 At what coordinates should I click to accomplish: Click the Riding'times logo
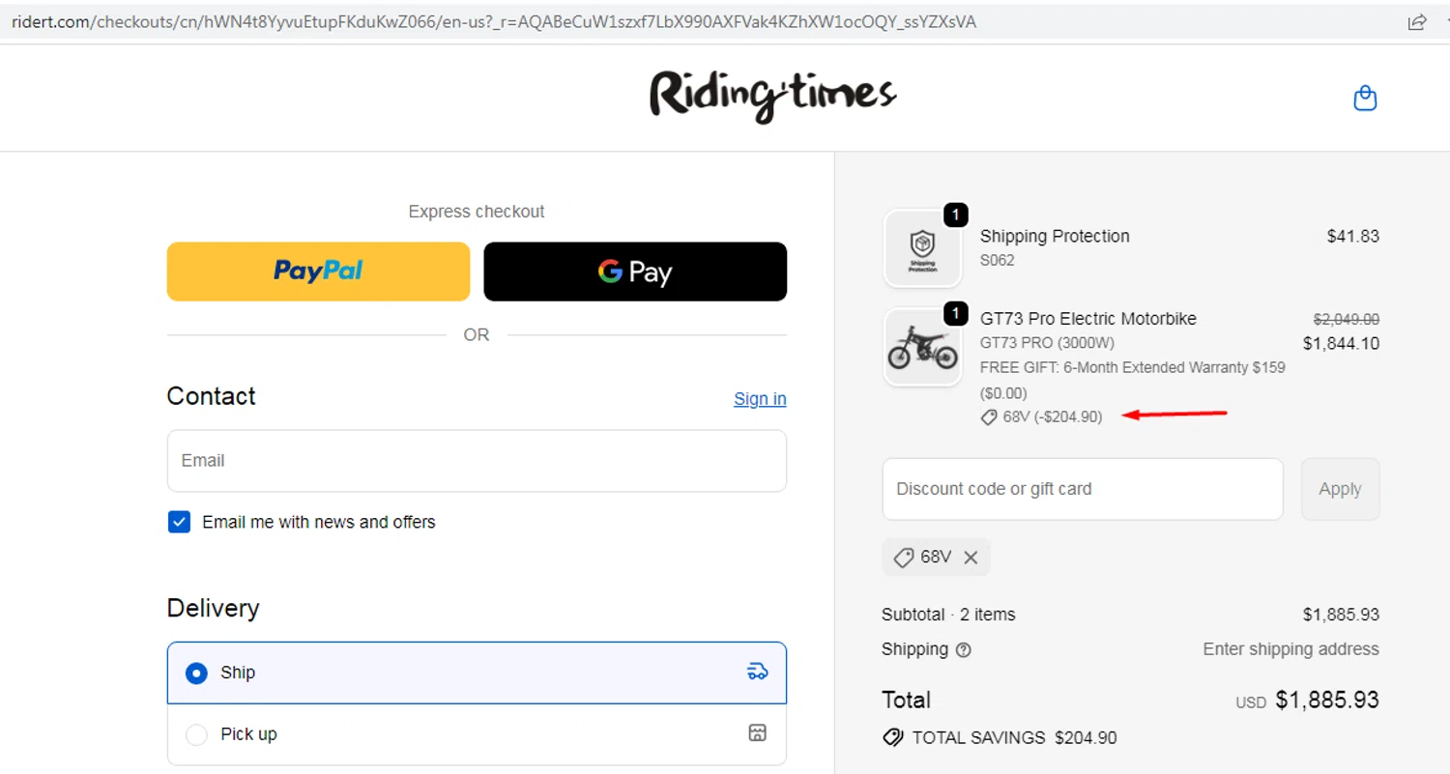point(772,96)
